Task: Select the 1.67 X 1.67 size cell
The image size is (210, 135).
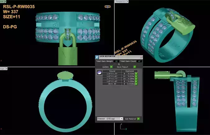Action: [x=112, y=76]
